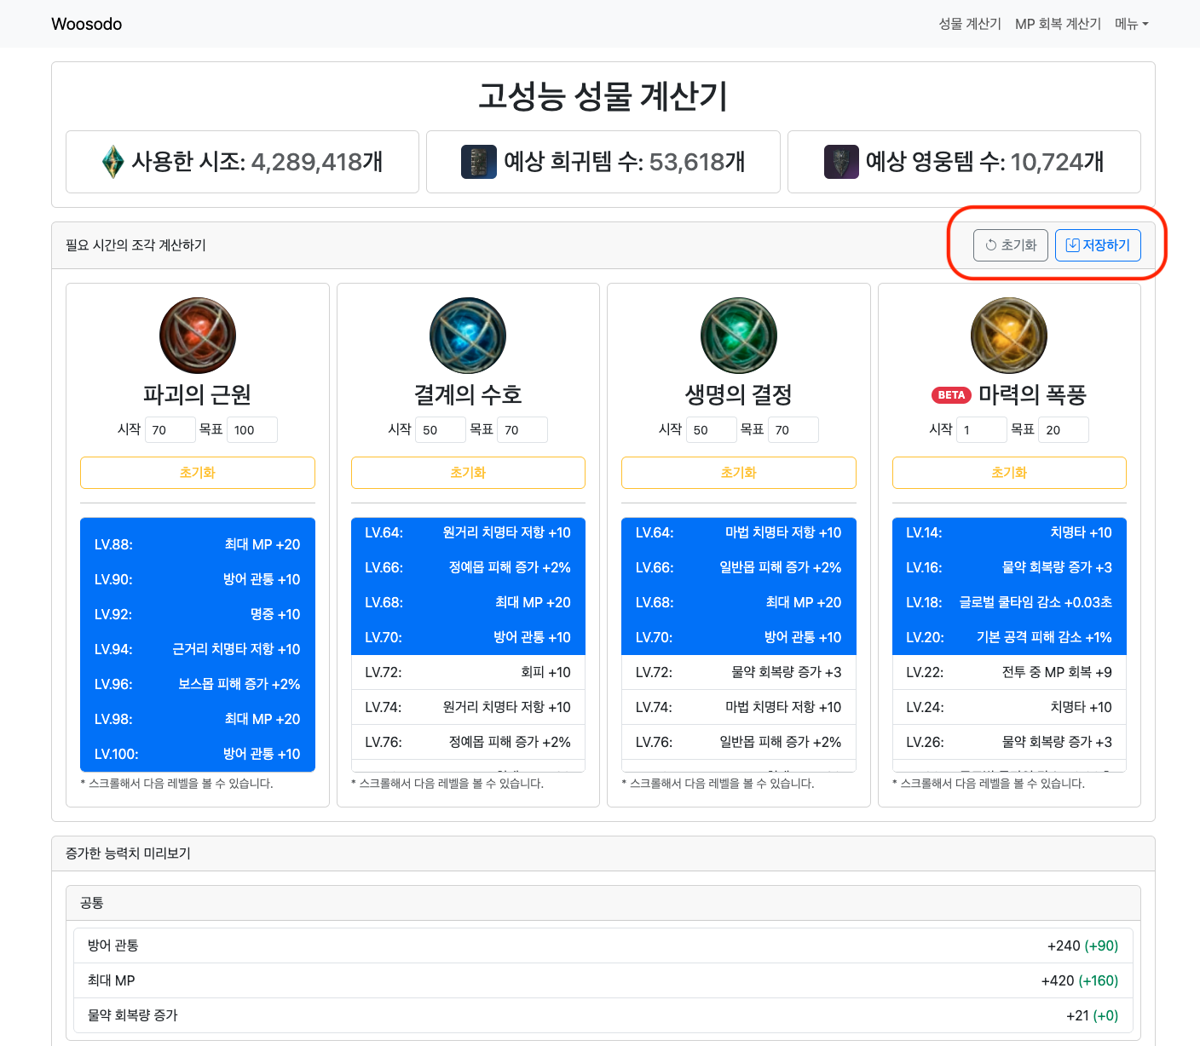Focus 생명의 결정 목표 input field
Screen dimensions: 1200x1046
[x=793, y=430]
